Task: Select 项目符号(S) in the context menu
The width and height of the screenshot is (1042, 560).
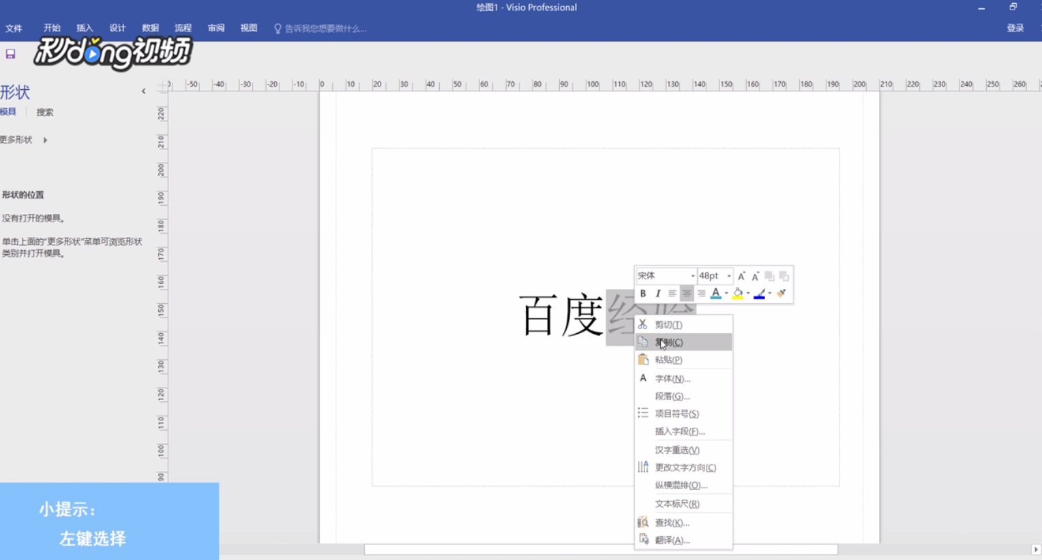Action: 683,414
